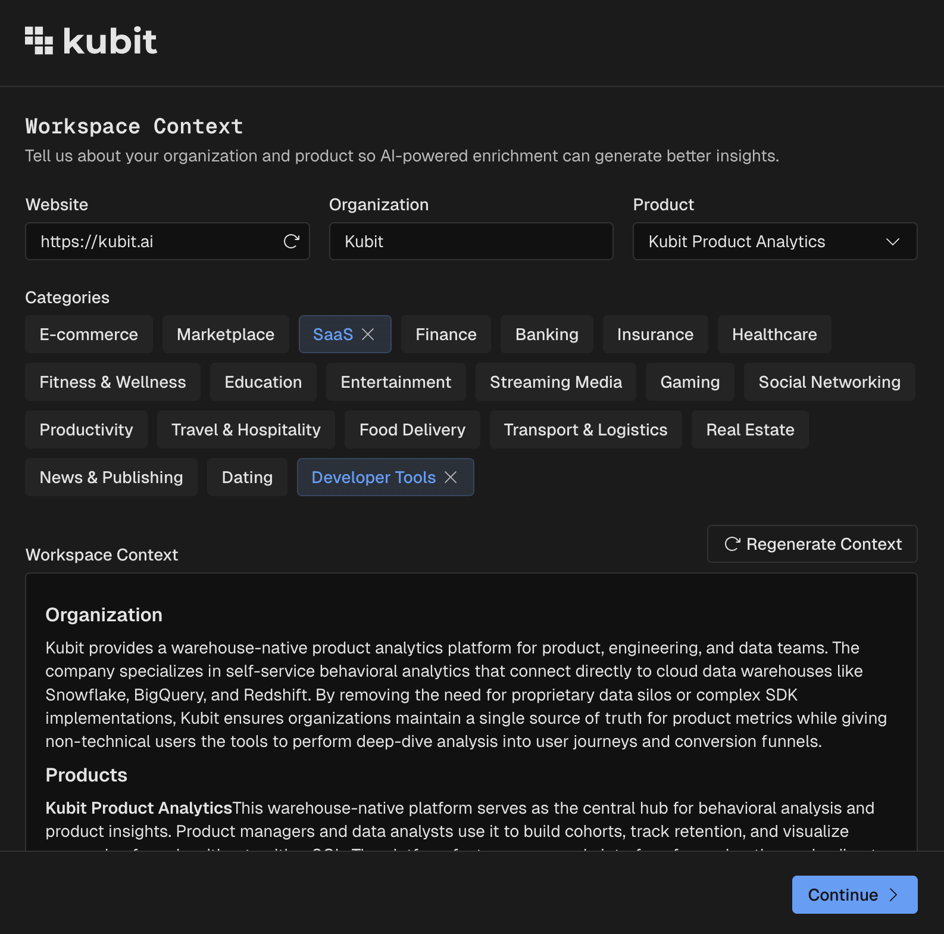This screenshot has height=934, width=944.
Task: Click the arrow icon on Continue button
Action: 893,895
